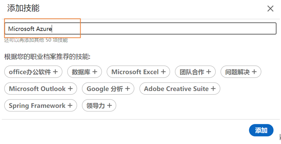Screen dimensions: 281x144
Task: Add the office办公软件 suggested skill
Action: [33, 72]
